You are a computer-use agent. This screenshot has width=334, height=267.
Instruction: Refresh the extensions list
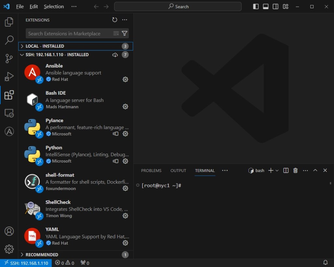(x=114, y=20)
